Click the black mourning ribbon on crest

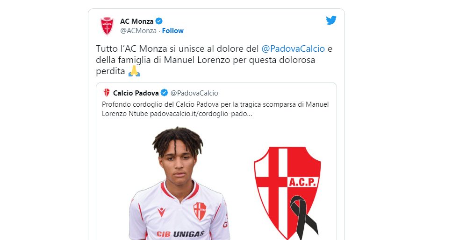pyautogui.click(x=303, y=217)
